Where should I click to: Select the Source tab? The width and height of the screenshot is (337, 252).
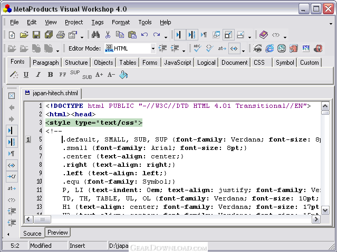32,233
